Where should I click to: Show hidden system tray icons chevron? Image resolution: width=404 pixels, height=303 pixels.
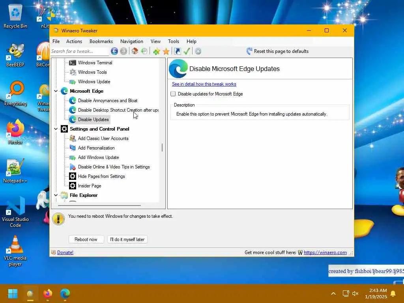(x=333, y=294)
